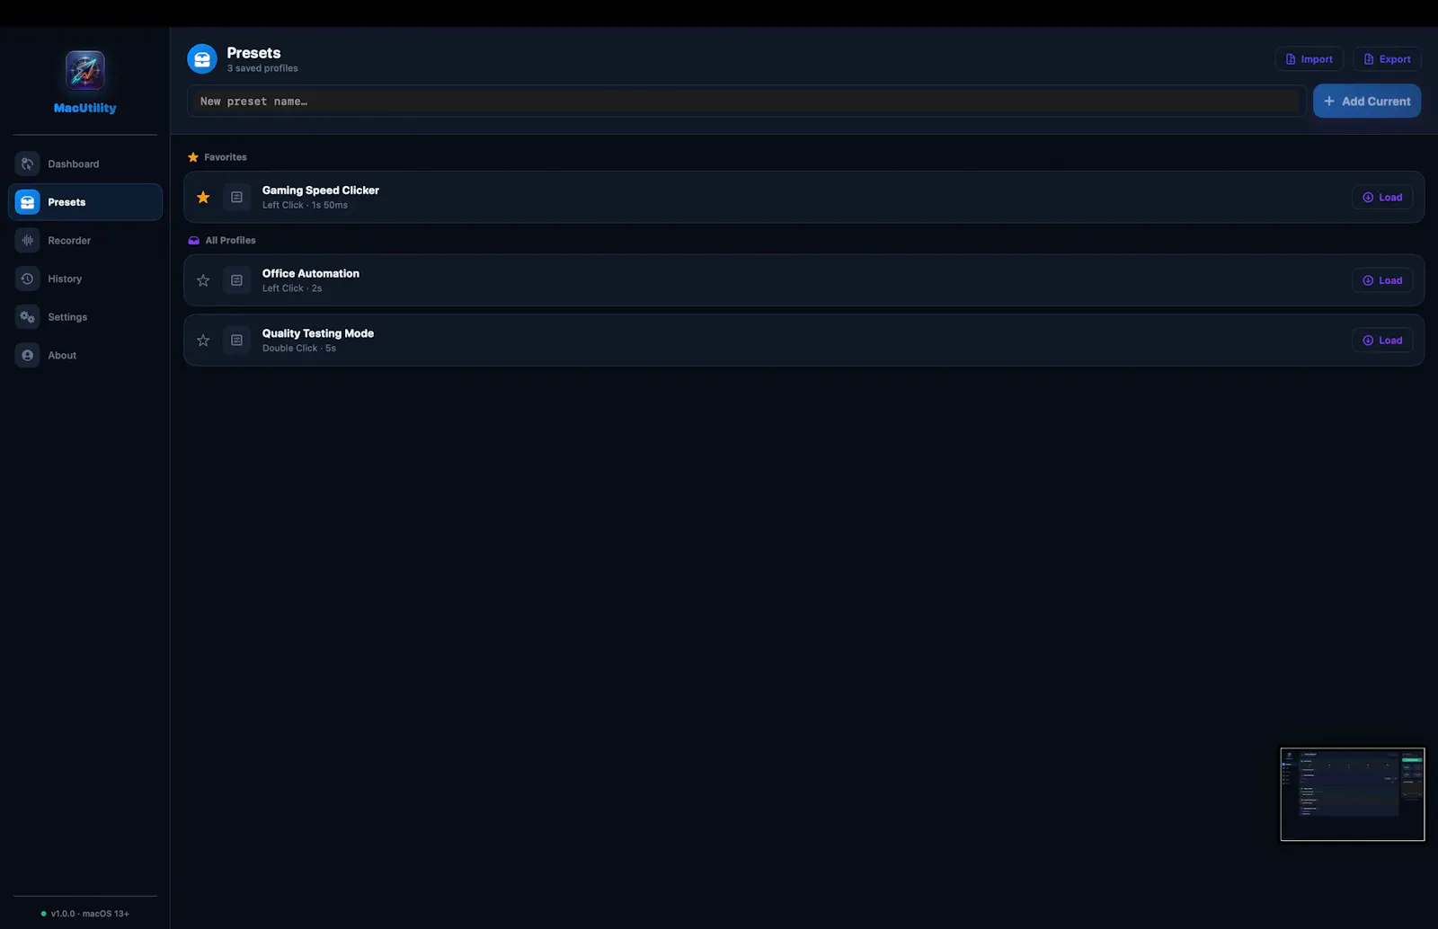Click the All Profiles section header
1438x929 pixels.
pos(222,240)
